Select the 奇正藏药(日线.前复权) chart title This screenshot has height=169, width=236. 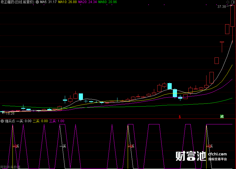pyautogui.click(x=18, y=2)
